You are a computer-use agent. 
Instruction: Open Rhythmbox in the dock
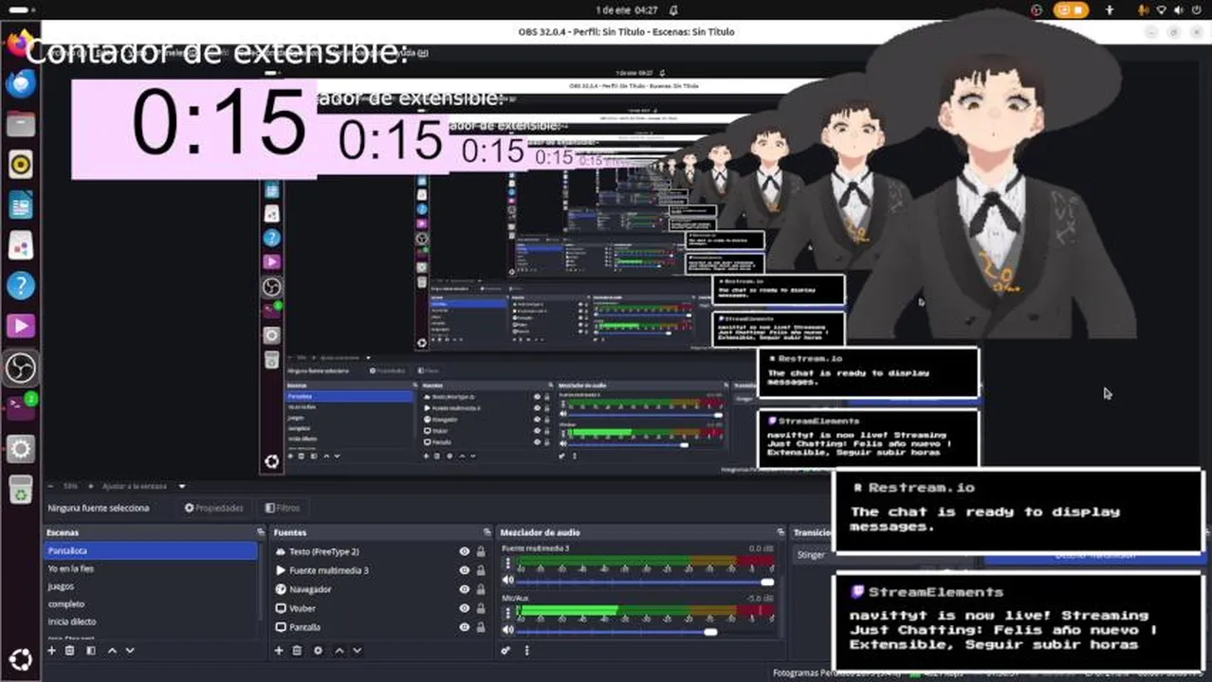point(21,165)
